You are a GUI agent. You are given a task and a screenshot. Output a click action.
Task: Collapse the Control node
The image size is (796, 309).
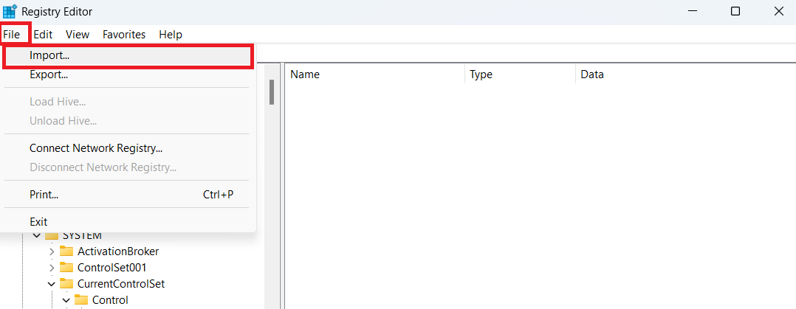66,300
